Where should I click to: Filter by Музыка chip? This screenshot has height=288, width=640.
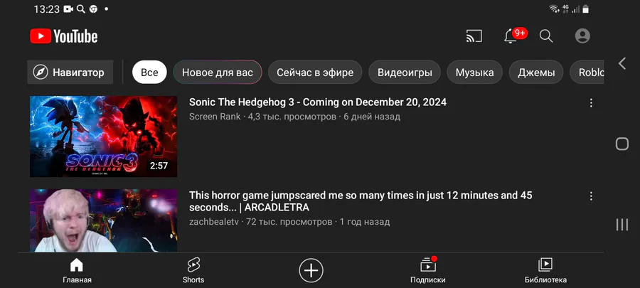pyautogui.click(x=474, y=73)
